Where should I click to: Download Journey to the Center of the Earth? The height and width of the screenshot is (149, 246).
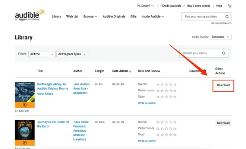pos(223,123)
